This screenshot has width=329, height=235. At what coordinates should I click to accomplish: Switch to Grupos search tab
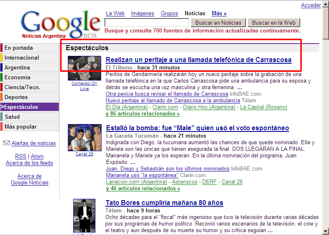coord(169,14)
